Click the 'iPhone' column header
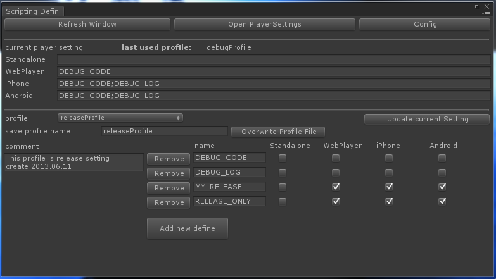 tap(388, 146)
